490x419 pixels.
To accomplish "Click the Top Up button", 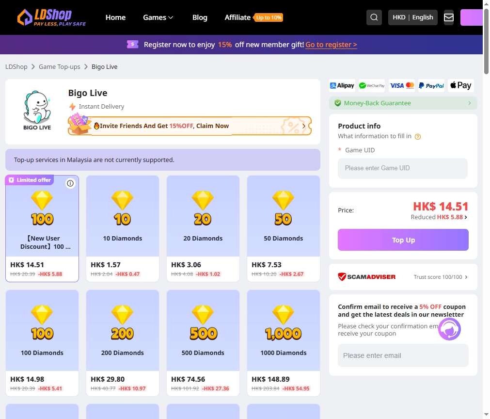I will pos(403,240).
